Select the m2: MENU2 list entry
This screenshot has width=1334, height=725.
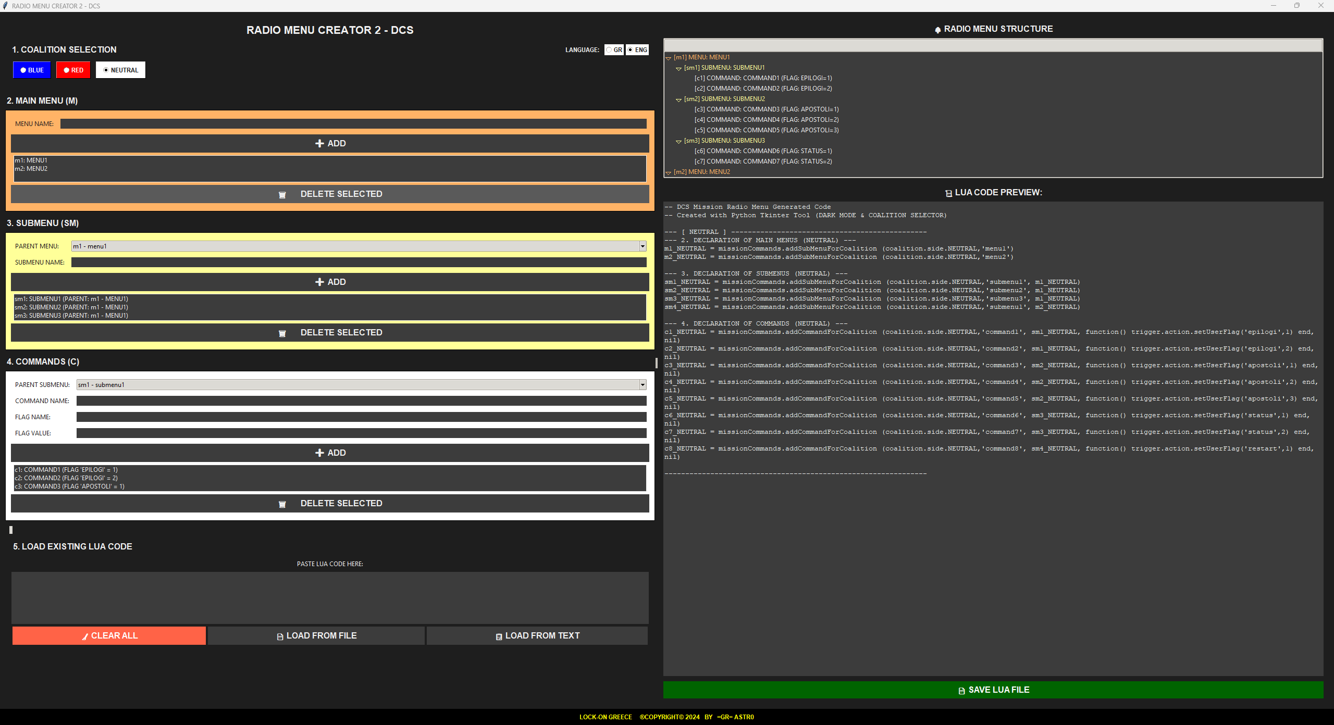pyautogui.click(x=32, y=168)
